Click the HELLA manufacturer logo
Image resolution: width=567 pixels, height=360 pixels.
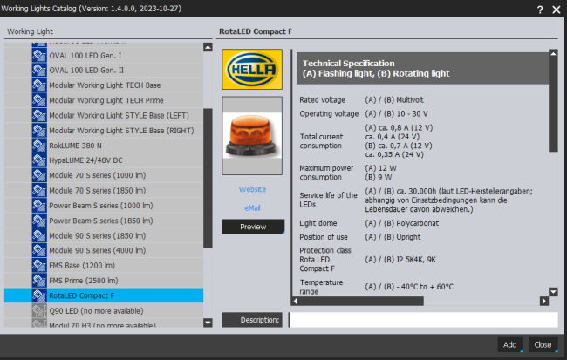coord(252,70)
